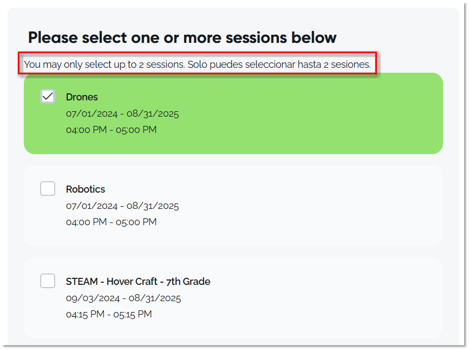Image resolution: width=469 pixels, height=350 pixels.
Task: Check the Robotics session checkbox
Action: pos(48,188)
